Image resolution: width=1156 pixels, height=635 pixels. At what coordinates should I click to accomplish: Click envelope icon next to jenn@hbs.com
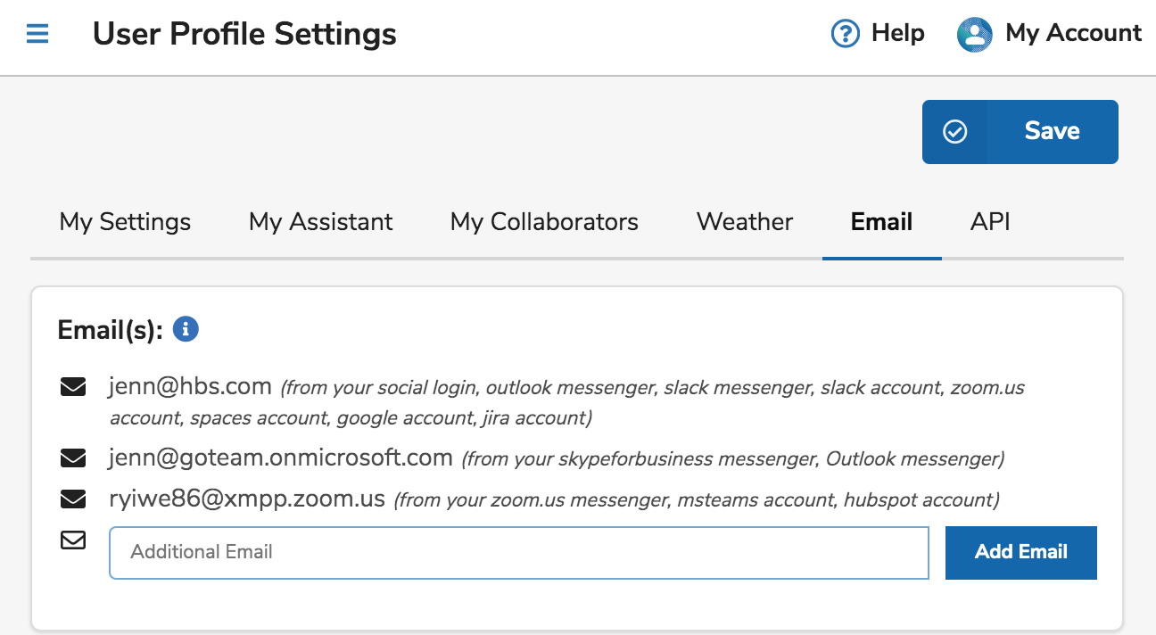point(73,387)
